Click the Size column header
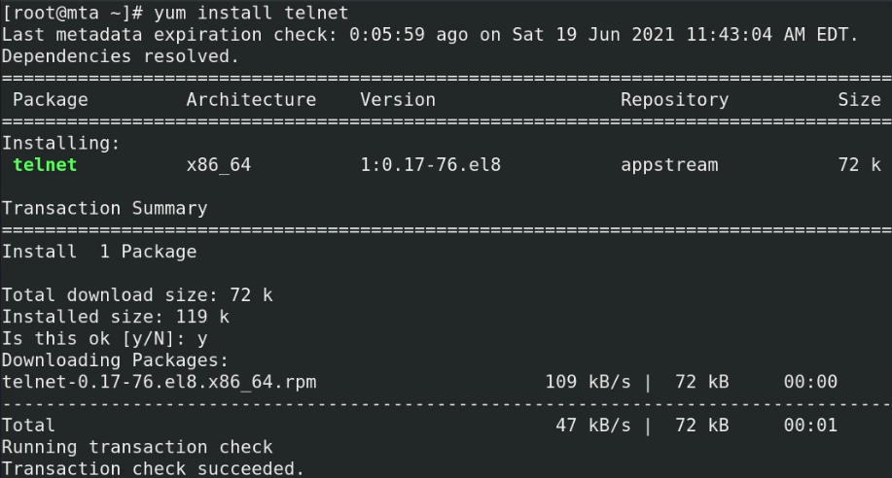The height and width of the screenshot is (478, 892). 859,100
